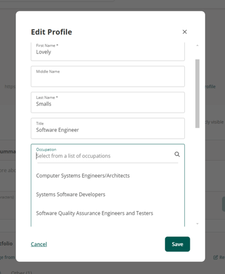Click the edit pencil icon behind dialog

[x=216, y=257]
